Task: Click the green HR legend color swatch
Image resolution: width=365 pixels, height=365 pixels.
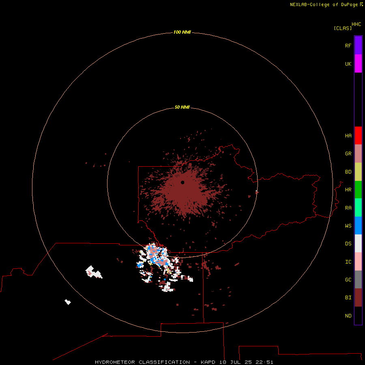Action: tap(358, 190)
